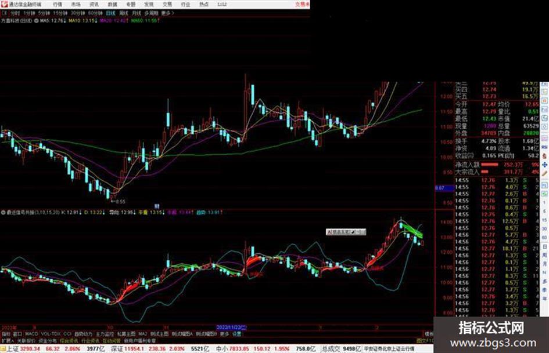
Task: Select the 指标 bottom tab
Action: click(6, 334)
